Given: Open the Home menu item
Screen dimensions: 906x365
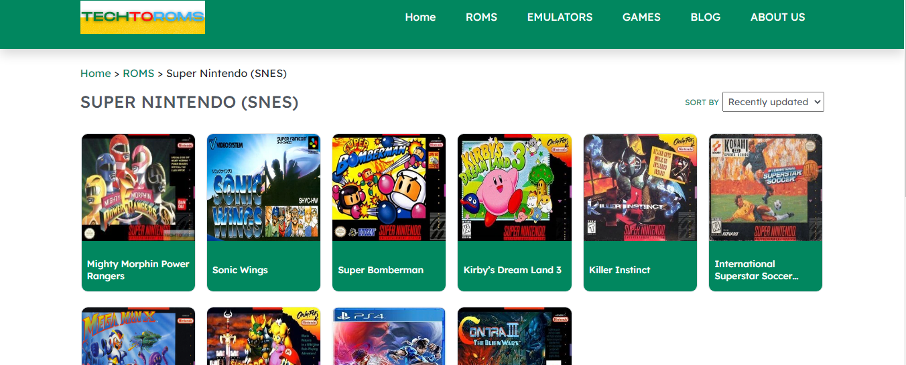Looking at the screenshot, I should pos(420,17).
